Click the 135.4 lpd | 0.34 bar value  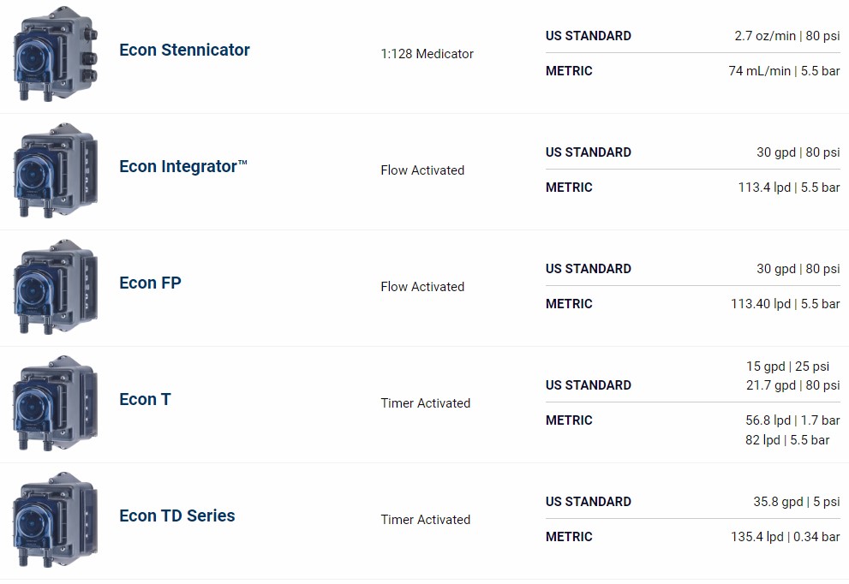[x=779, y=537]
